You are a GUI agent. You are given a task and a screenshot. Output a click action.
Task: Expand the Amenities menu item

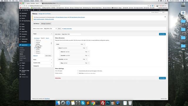86,59
